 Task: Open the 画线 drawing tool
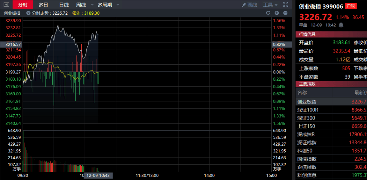click(249, 5)
